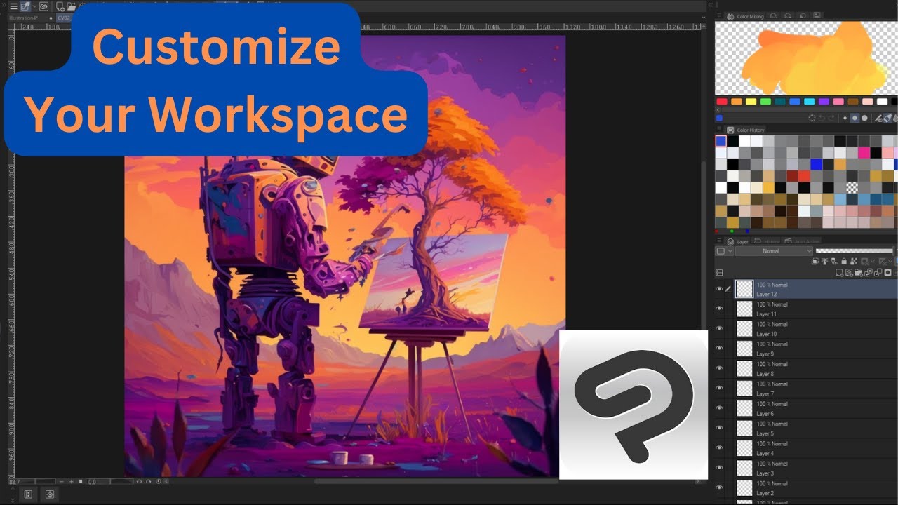The image size is (898, 505).
Task: Select the Color Mixing tab
Action: 746,16
